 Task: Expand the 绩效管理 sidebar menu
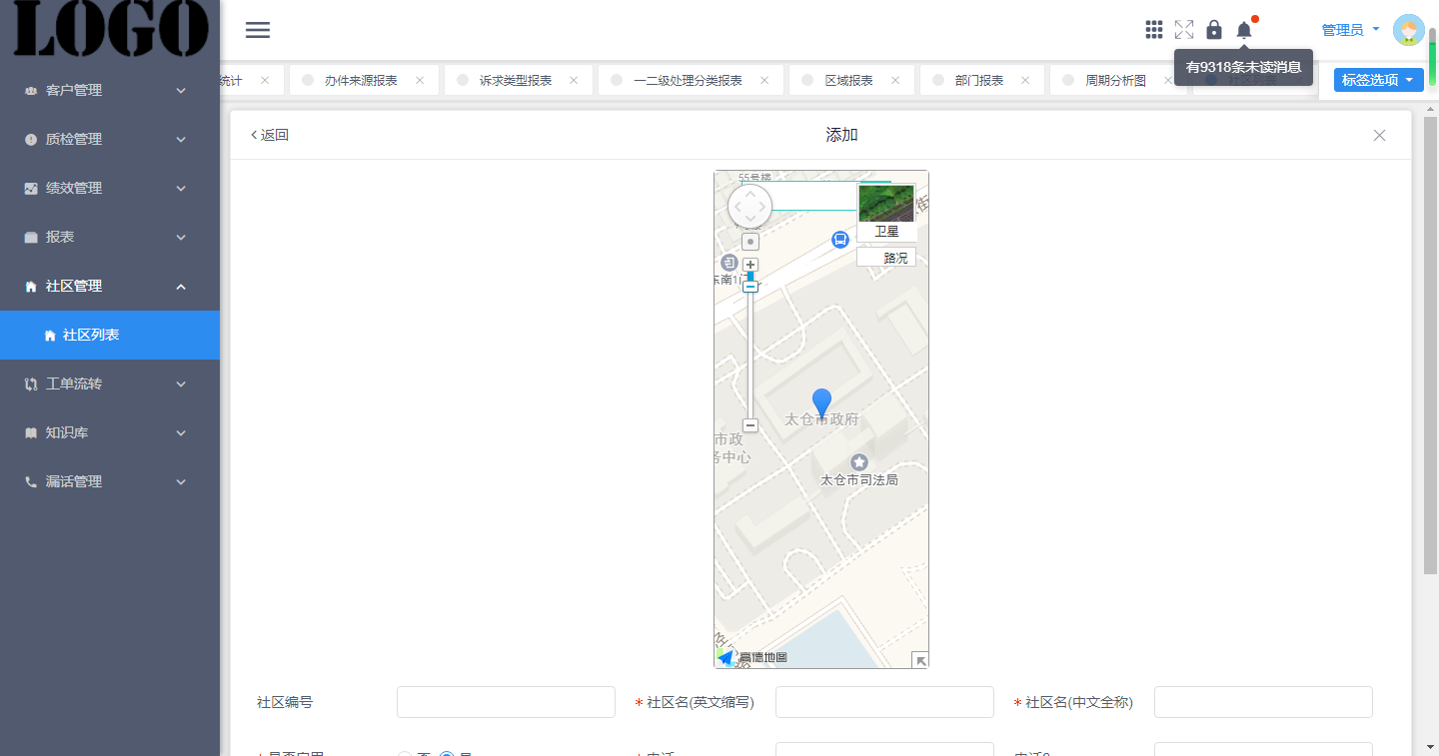pos(110,188)
